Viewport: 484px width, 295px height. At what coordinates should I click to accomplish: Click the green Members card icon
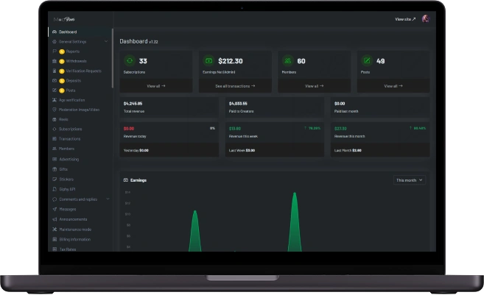pos(288,61)
